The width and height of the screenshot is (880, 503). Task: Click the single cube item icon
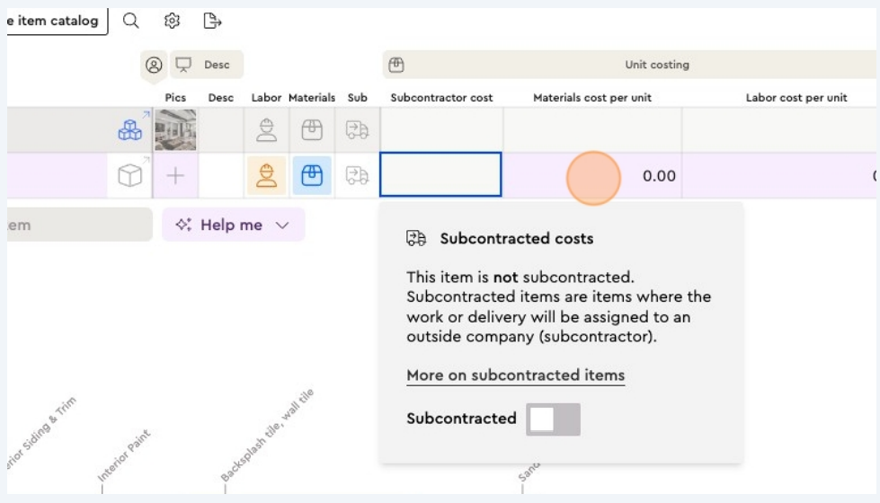click(x=130, y=176)
